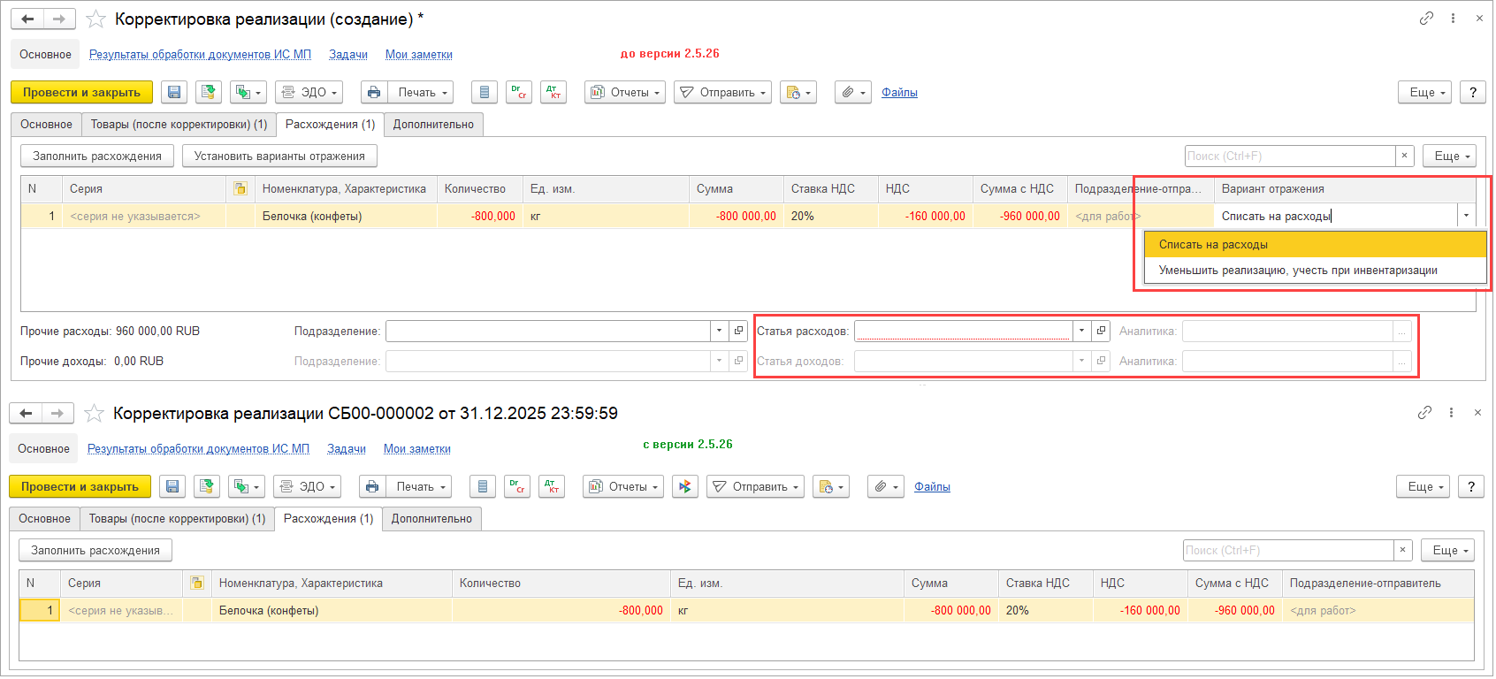1496x679 pixels.
Task: Open the Файлы link in document СБ00-000002
Action: pyautogui.click(x=932, y=487)
